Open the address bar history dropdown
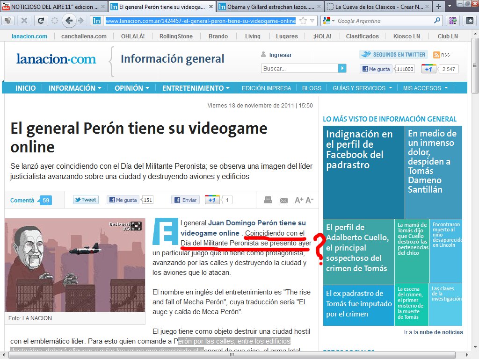The height and width of the screenshot is (359, 479). (x=312, y=21)
